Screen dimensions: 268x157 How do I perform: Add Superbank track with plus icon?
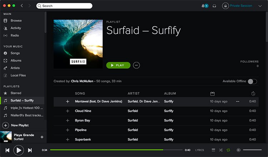(68, 140)
